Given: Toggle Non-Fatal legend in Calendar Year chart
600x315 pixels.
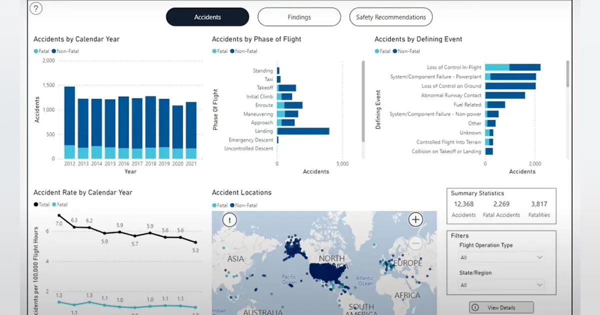Looking at the screenshot, I should [x=65, y=51].
